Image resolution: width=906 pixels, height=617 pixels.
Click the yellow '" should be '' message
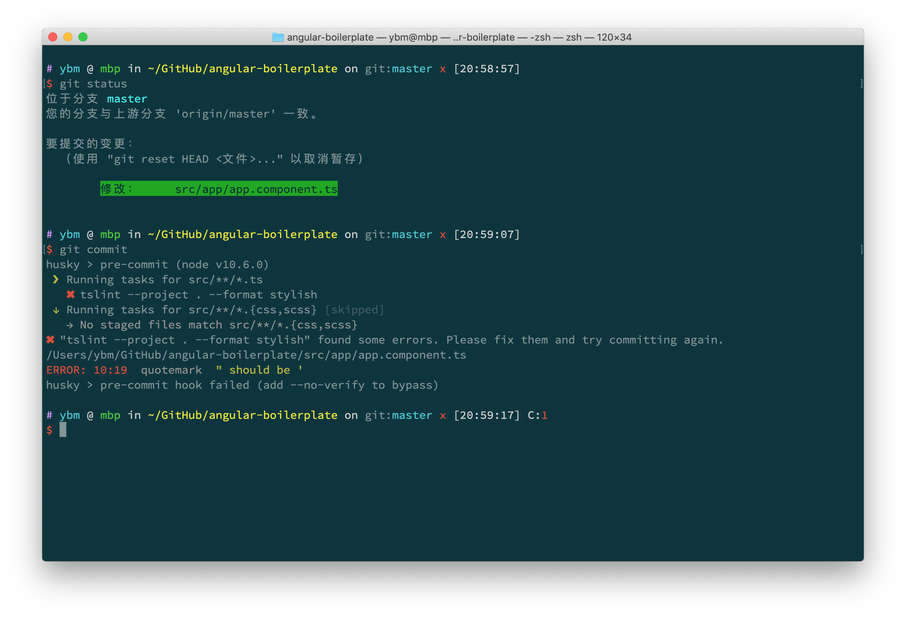259,370
